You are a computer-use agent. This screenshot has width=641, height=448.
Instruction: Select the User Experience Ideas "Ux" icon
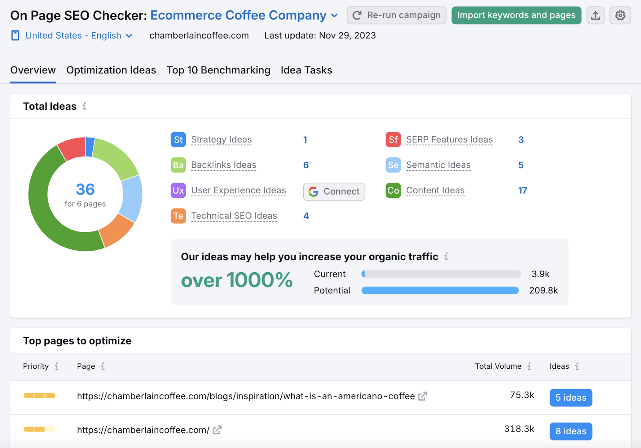pyautogui.click(x=178, y=191)
